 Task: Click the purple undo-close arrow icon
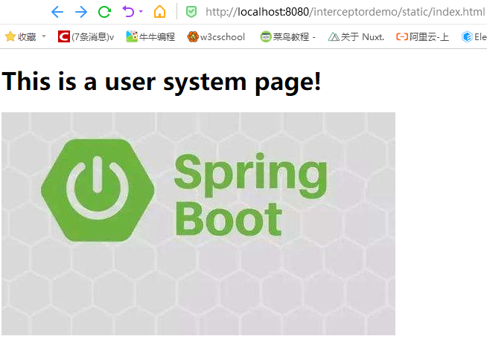128,12
